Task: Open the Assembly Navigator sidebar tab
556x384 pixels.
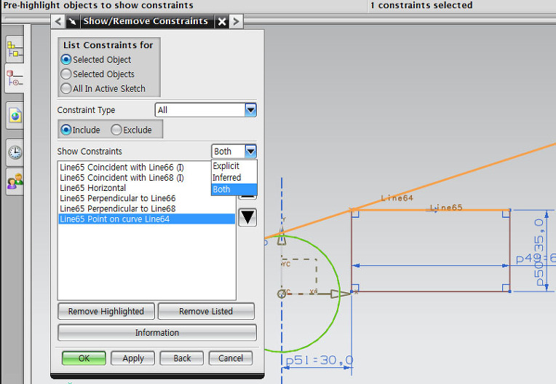Action: click(15, 49)
